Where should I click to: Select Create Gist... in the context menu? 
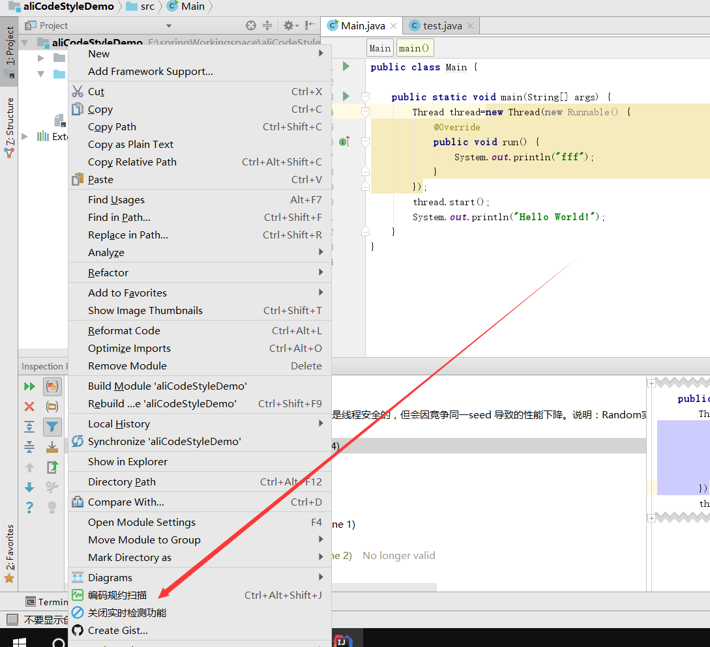[117, 630]
